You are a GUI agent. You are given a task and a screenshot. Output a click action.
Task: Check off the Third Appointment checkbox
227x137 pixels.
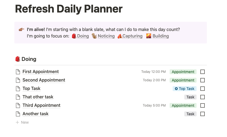coord(203,105)
